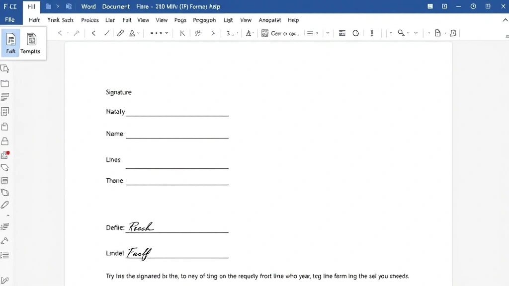Select the refresh circle icon
This screenshot has height=286, width=509.
[x=355, y=33]
